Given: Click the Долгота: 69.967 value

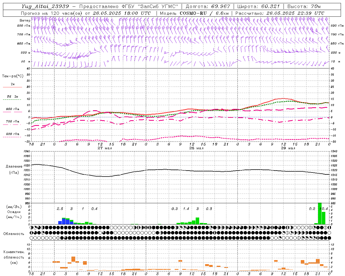Looking at the screenshot, I should pos(208,6).
